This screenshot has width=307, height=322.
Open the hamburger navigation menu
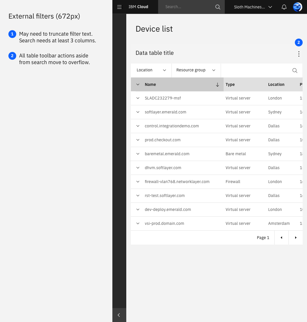(119, 7)
